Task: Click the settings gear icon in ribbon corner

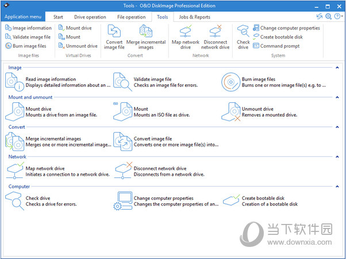Action: point(328,16)
